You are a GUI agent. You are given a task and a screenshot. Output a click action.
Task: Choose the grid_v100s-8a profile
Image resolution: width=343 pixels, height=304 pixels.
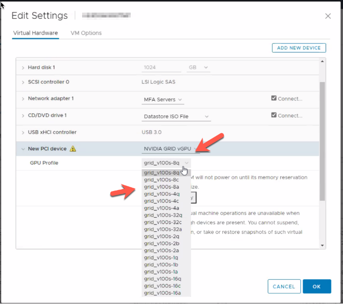click(166, 187)
